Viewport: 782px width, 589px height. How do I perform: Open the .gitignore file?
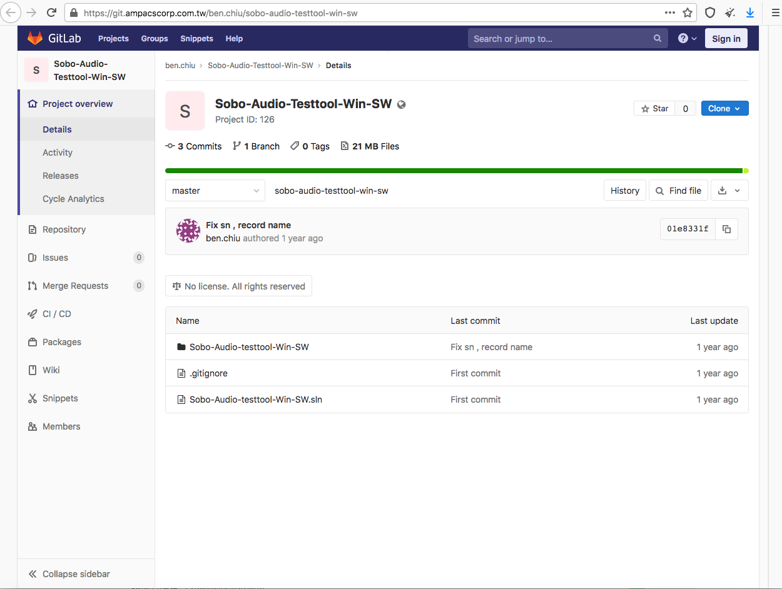[x=208, y=373]
